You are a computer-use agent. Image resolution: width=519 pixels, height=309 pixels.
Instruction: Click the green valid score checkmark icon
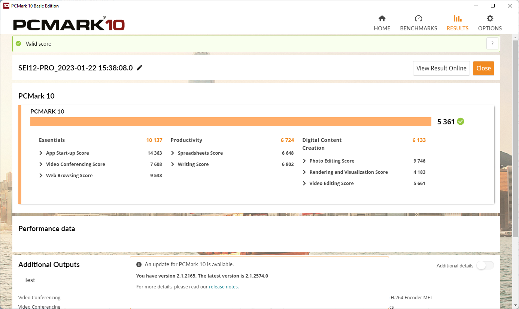click(x=18, y=43)
